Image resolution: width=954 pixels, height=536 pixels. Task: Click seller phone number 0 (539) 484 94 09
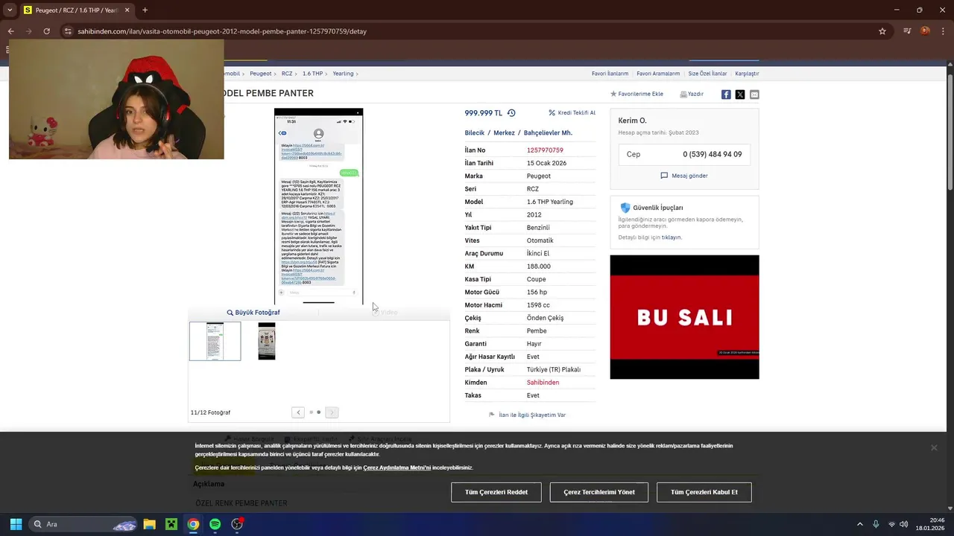[712, 154]
